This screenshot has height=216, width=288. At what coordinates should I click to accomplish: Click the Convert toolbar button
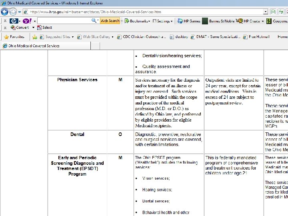20,28
